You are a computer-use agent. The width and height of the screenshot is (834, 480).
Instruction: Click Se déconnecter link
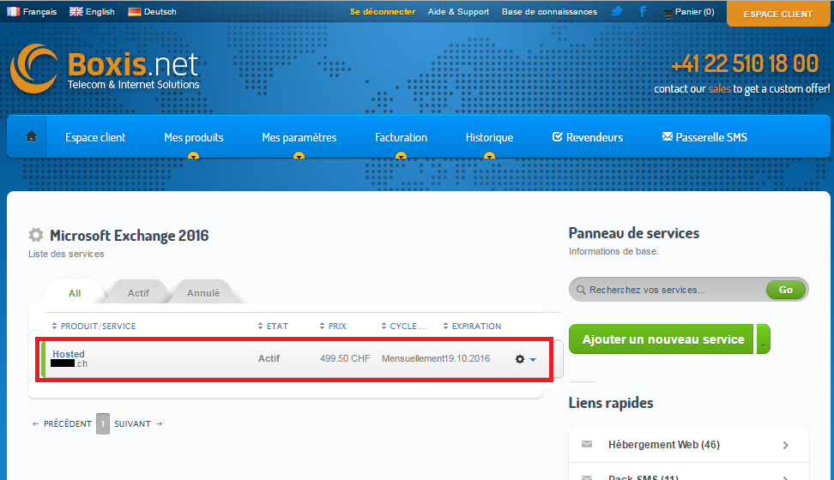383,12
